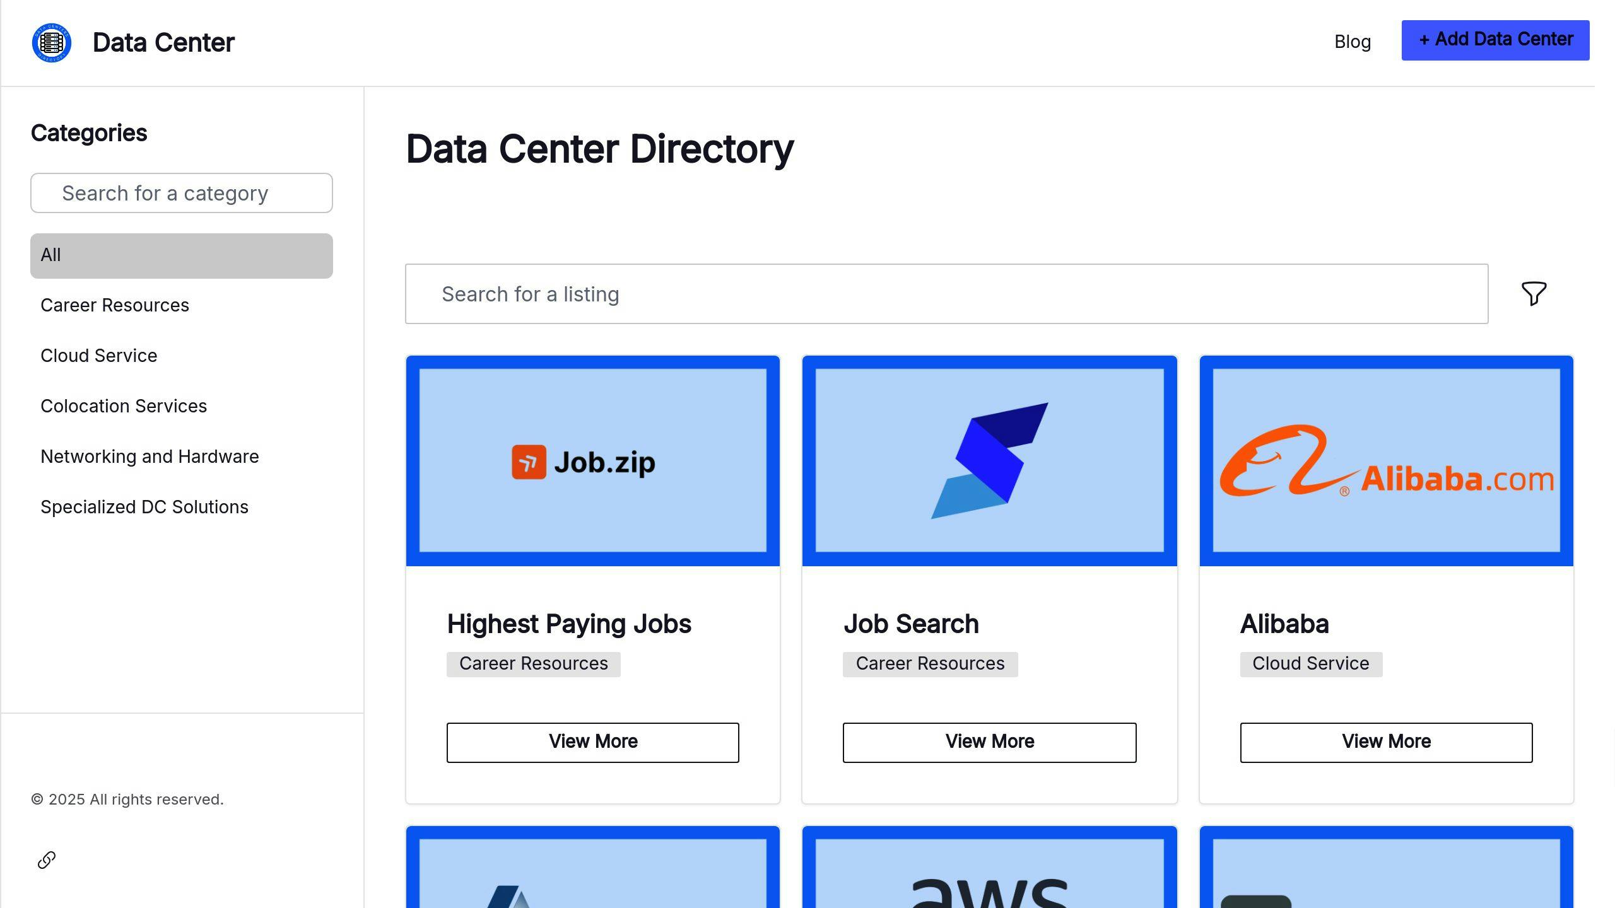Viewport: 1615px width, 908px height.
Task: Select the All category filter
Action: click(181, 255)
